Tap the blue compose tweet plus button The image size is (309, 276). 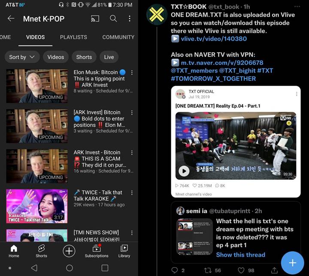(292, 263)
